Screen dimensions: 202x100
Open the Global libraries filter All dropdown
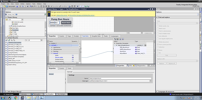41,40
